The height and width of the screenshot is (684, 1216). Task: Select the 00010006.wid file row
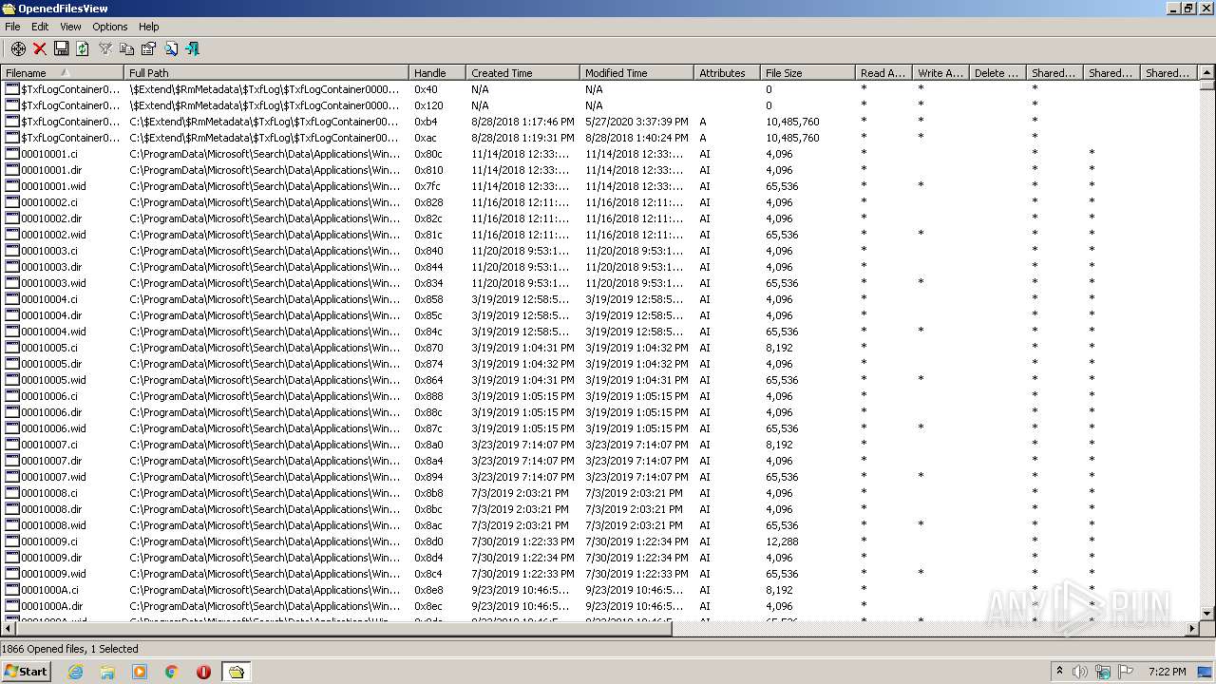pos(599,428)
